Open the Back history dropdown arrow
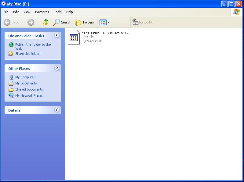Image resolution: width=244 pixels, height=182 pixels. [22, 22]
